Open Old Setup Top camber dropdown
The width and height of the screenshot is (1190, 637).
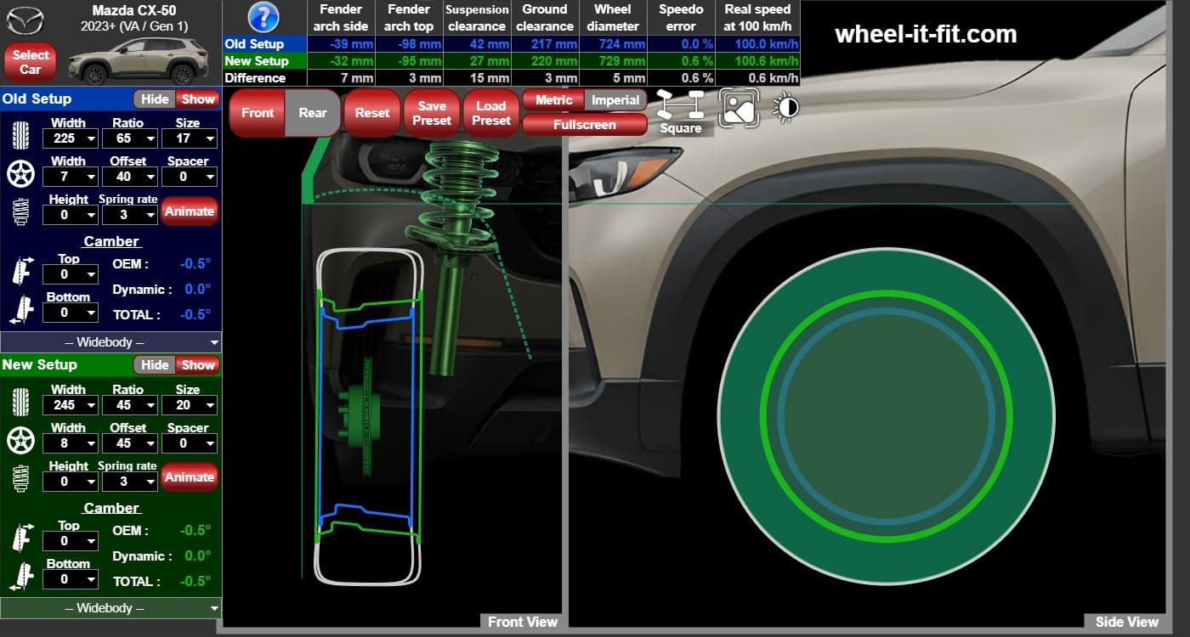70,274
